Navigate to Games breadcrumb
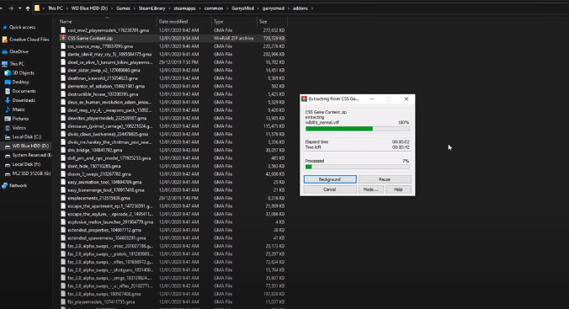Image resolution: width=569 pixels, height=309 pixels. [x=123, y=8]
